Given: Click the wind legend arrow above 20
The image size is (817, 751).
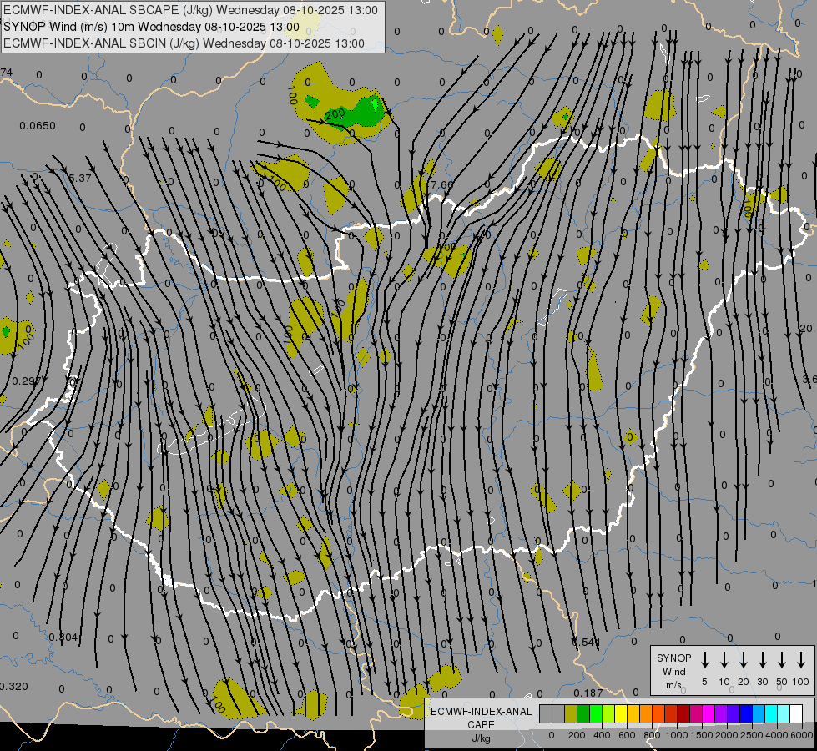Looking at the screenshot, I should pos(744,660).
